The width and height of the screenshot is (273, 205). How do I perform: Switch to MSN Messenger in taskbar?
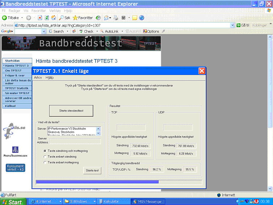point(148,201)
